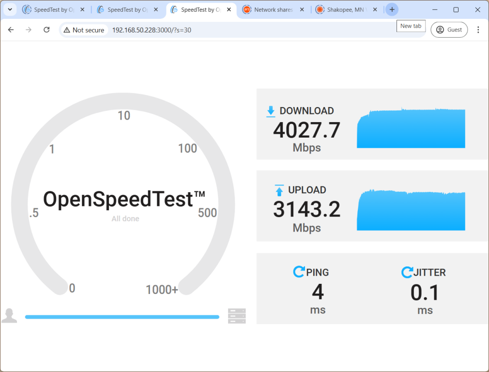This screenshot has height=372, width=489.
Task: Click the jitter value 0.1
Action: pos(425,293)
